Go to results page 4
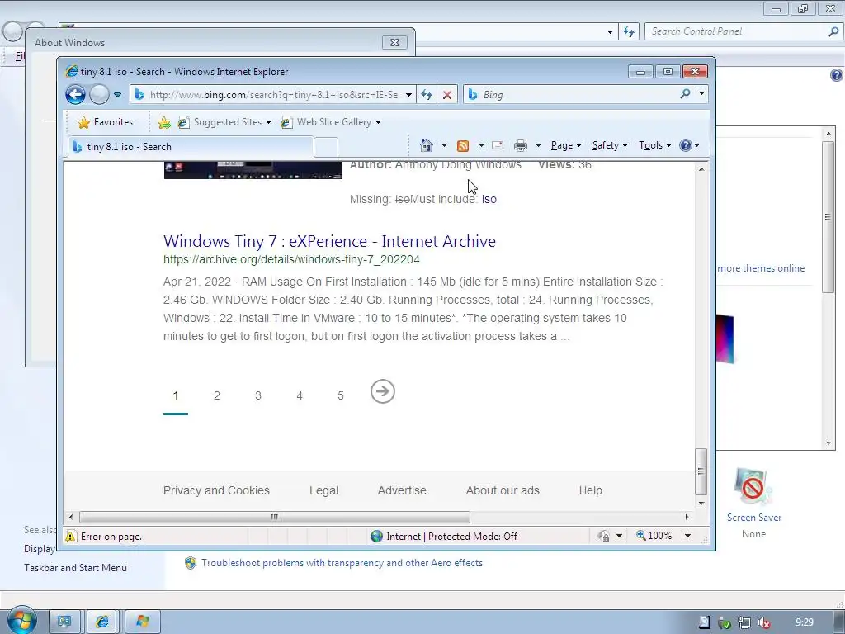Screen dimensions: 845x634 (300, 395)
